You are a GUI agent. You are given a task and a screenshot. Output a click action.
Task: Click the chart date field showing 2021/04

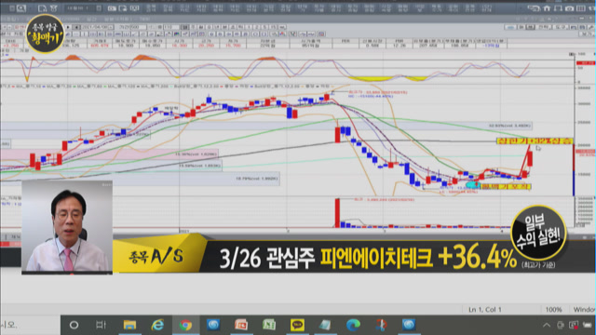(97, 27)
